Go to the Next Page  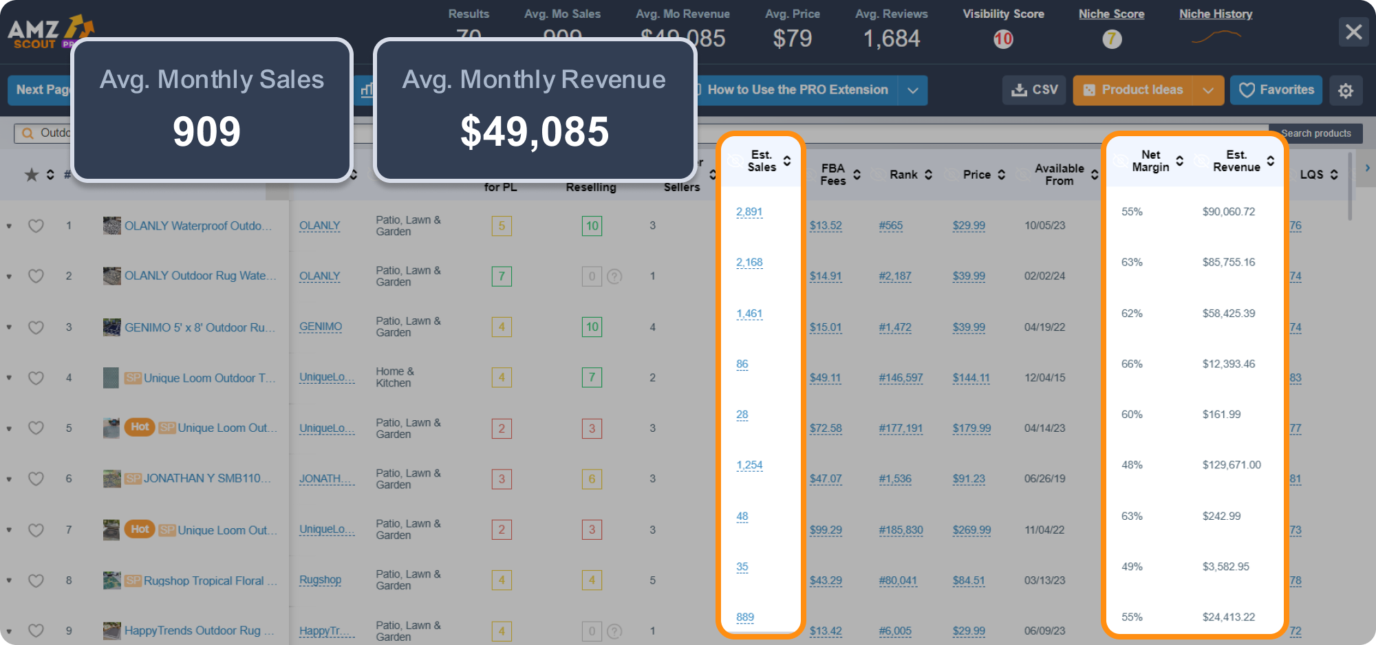[x=41, y=90]
